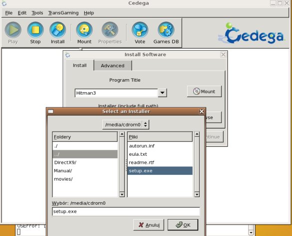
Task: Open the Games DB icon
Action: 166,30
